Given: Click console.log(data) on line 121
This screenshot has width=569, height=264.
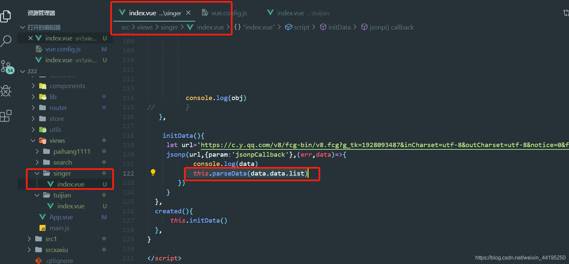Looking at the screenshot, I should pos(226,164).
